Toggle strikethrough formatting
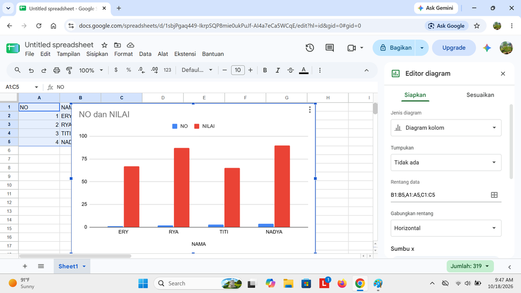The height and width of the screenshot is (293, 521). point(291,70)
